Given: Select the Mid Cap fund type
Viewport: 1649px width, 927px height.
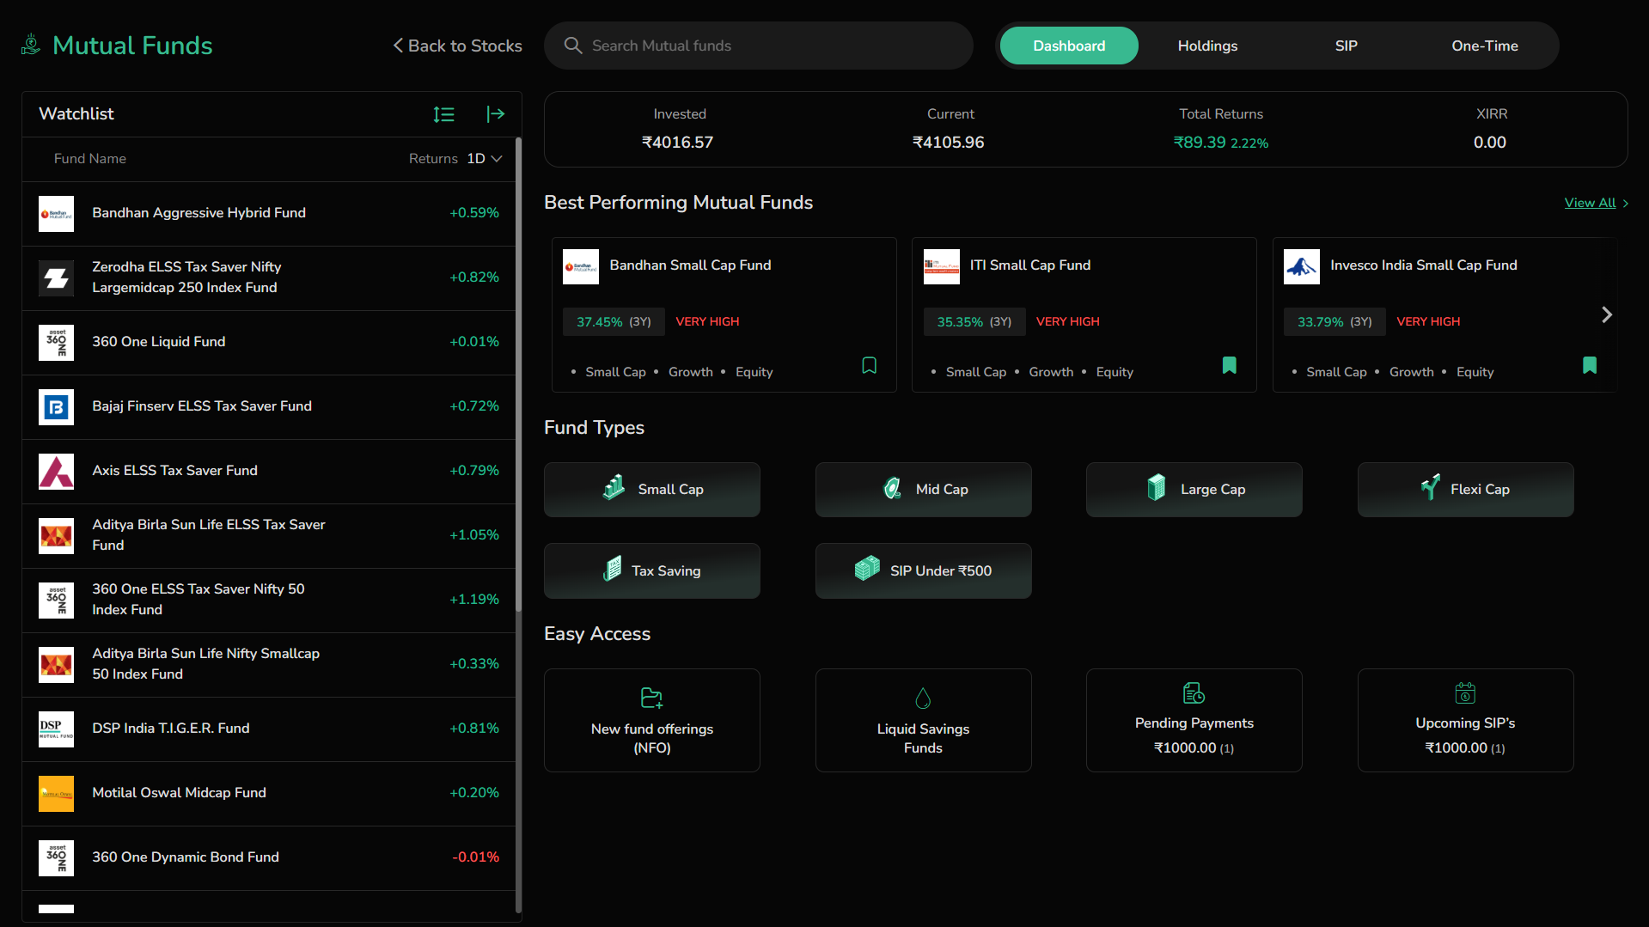Looking at the screenshot, I should point(923,490).
